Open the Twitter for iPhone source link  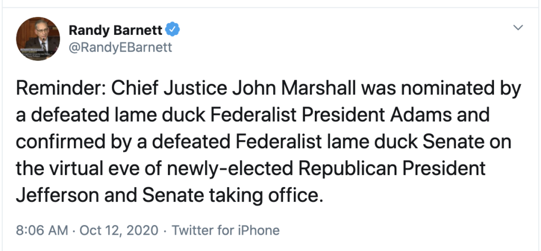(226, 230)
